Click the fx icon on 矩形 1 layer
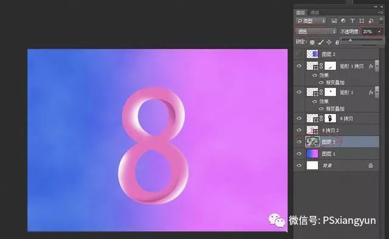389x239 pixels. point(371,92)
